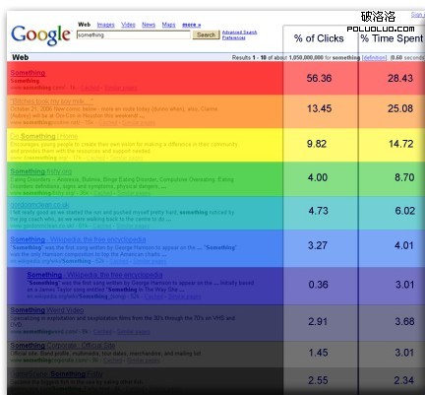Viewport: 425px width, 395px height.
Task: Select the 4.00 clicks value
Action: click(x=318, y=177)
